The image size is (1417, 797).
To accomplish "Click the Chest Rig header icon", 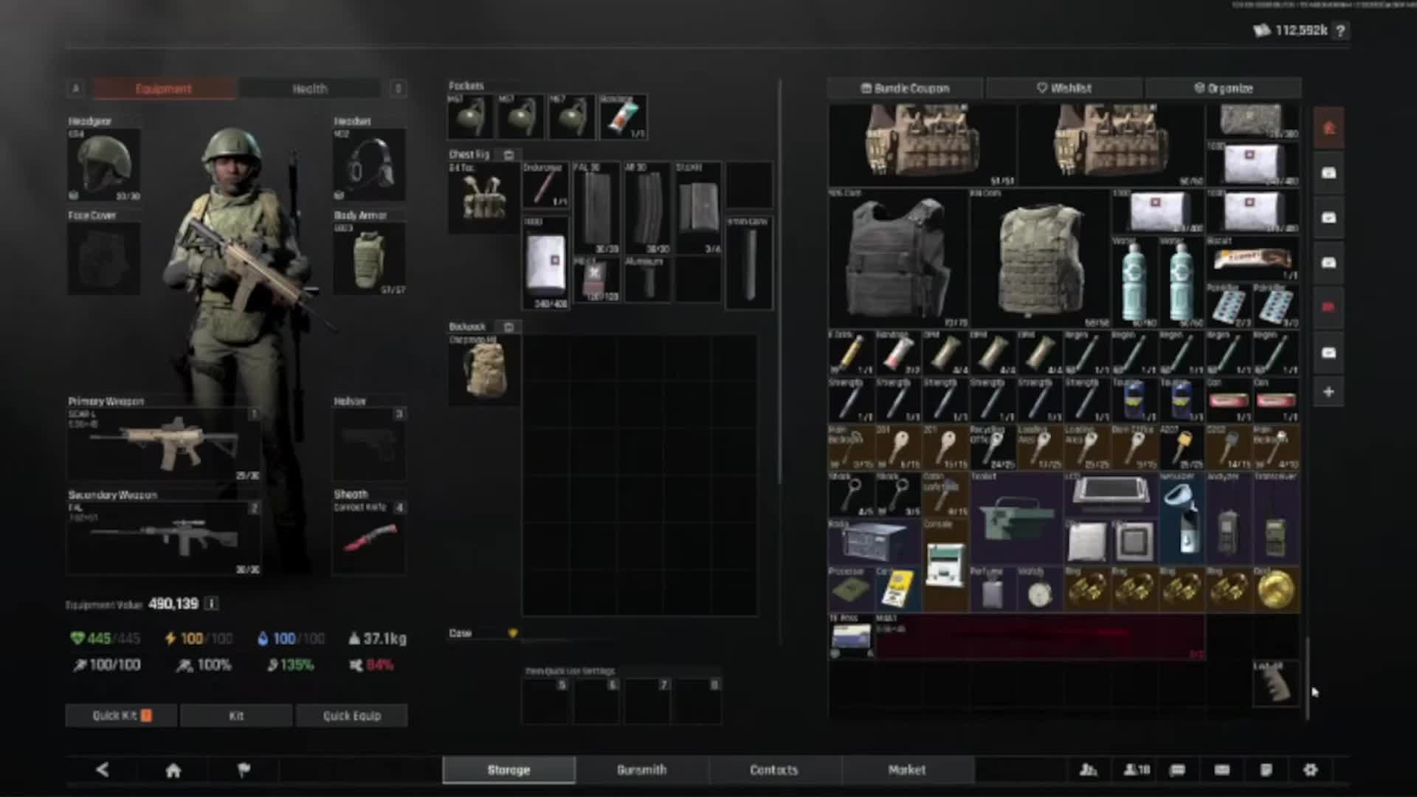I will click(x=508, y=155).
